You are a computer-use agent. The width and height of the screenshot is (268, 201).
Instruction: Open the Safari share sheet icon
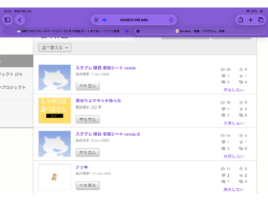tap(241, 20)
